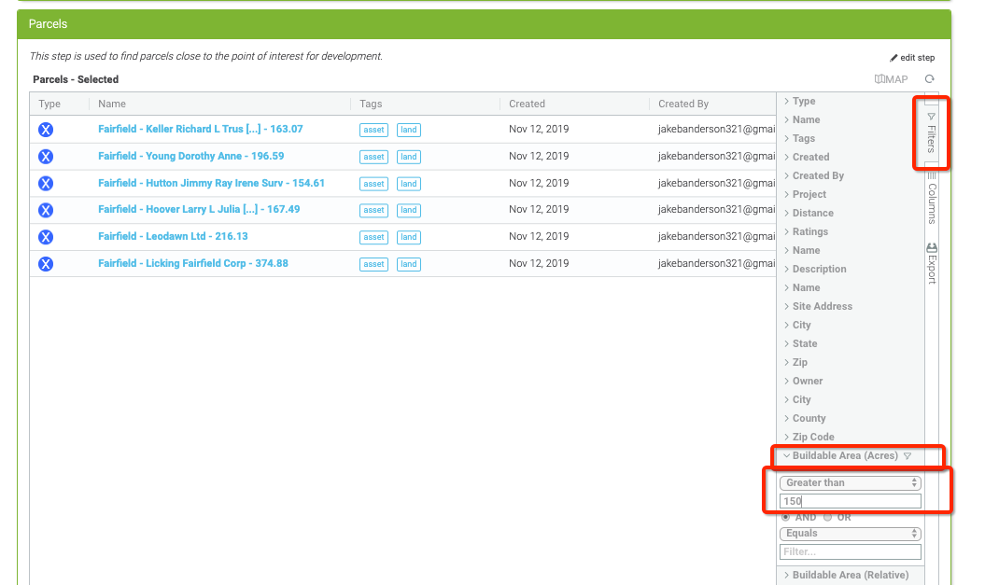Click land tag in Licking Fairfield Corp row

click(408, 264)
